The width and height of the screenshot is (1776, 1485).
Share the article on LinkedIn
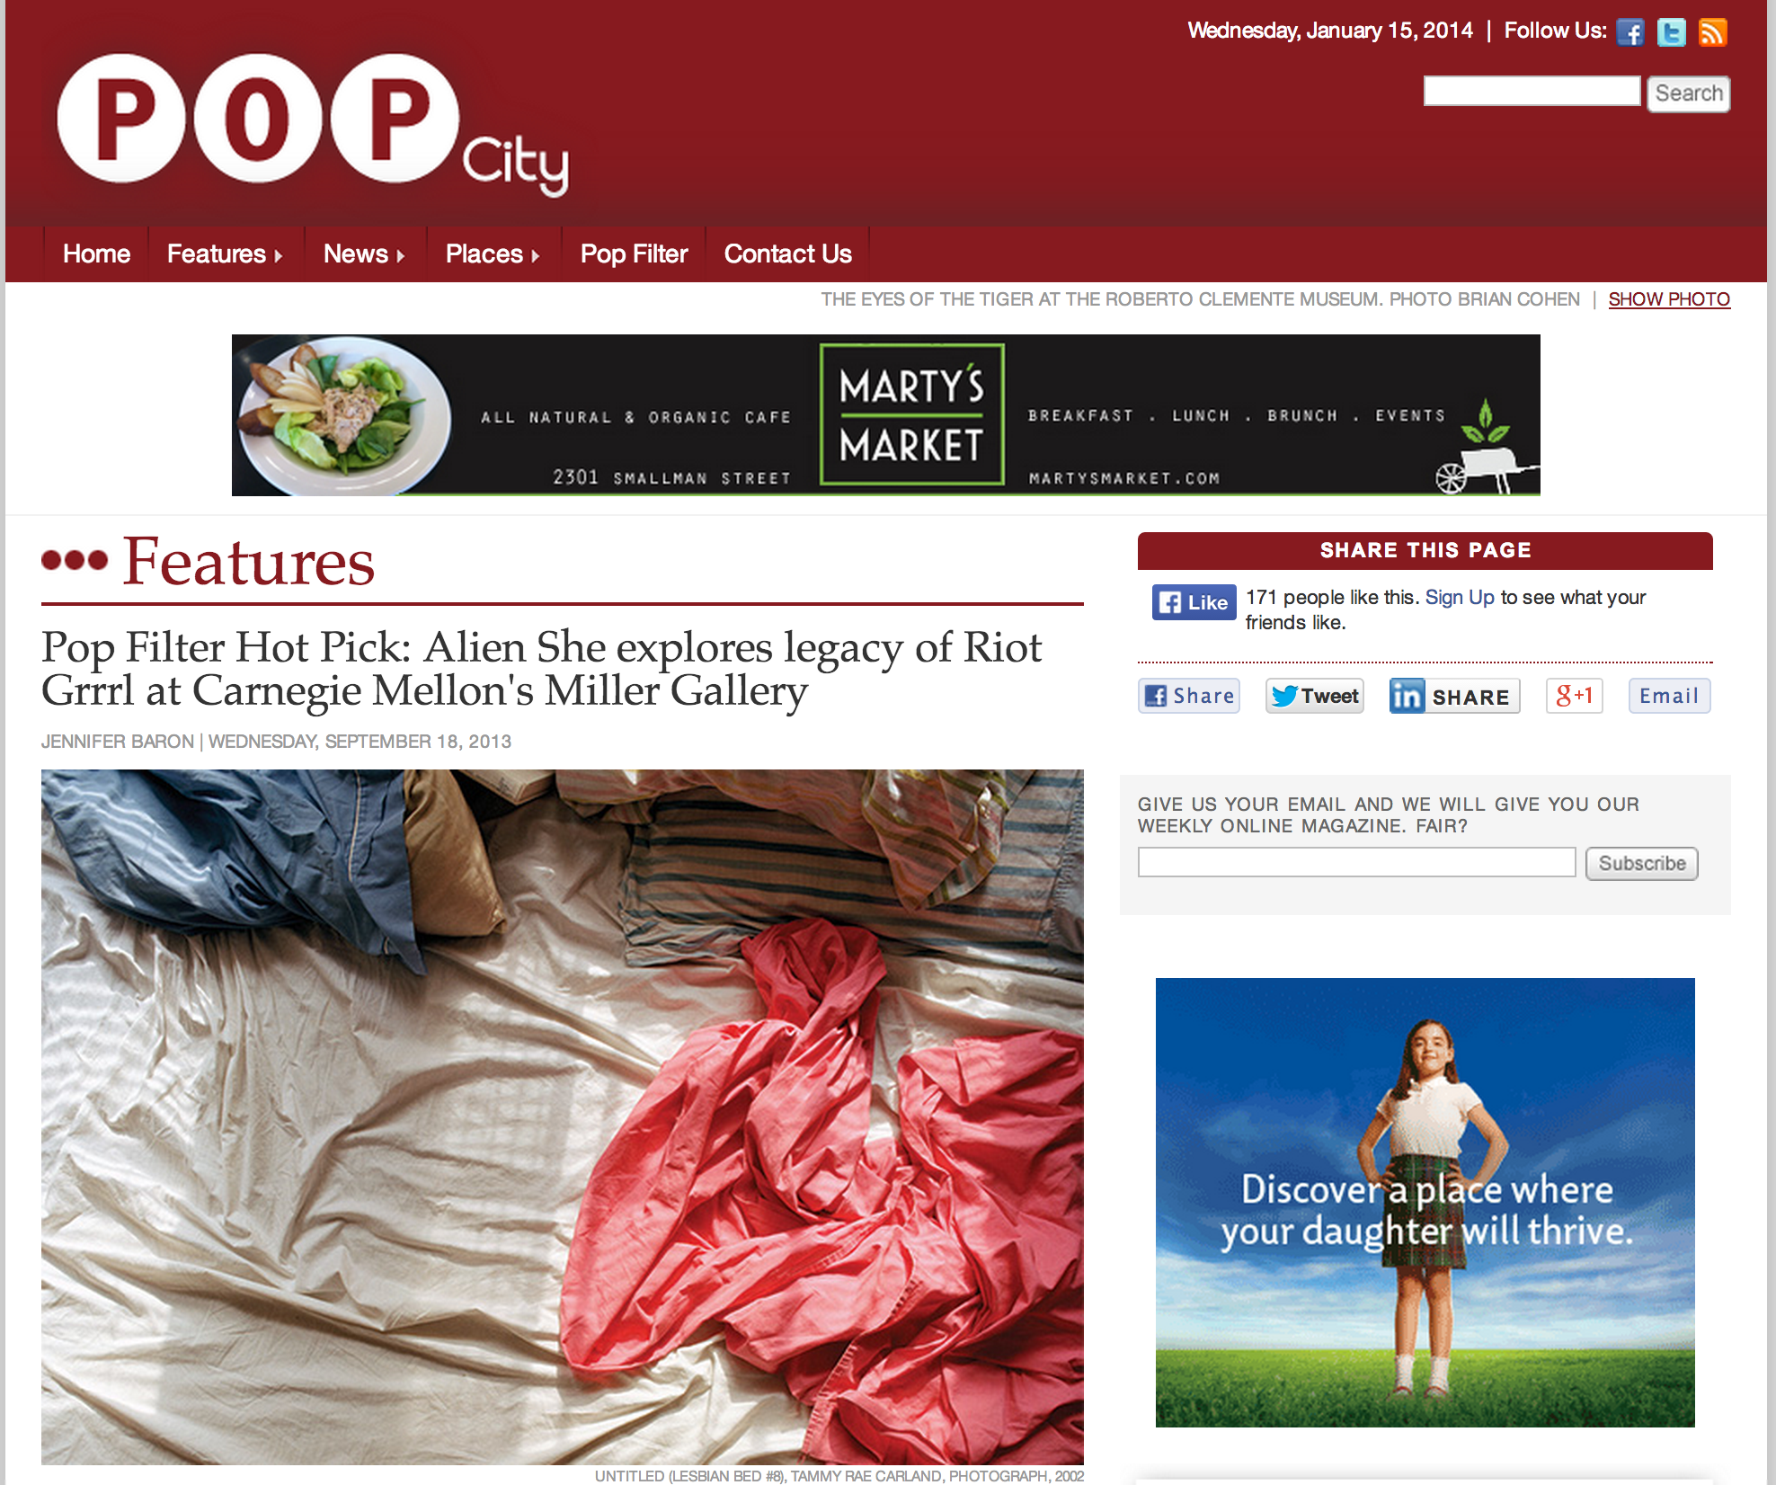(x=1454, y=696)
